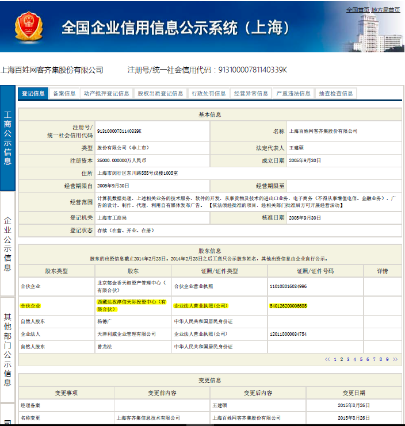Go to next shareholder page with » arrow
The height and width of the screenshot is (426, 405).
(395, 359)
